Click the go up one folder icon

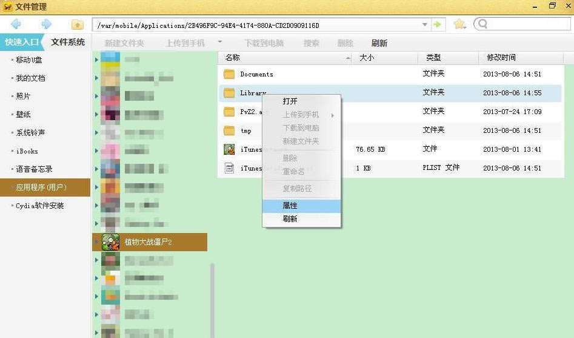(77, 25)
